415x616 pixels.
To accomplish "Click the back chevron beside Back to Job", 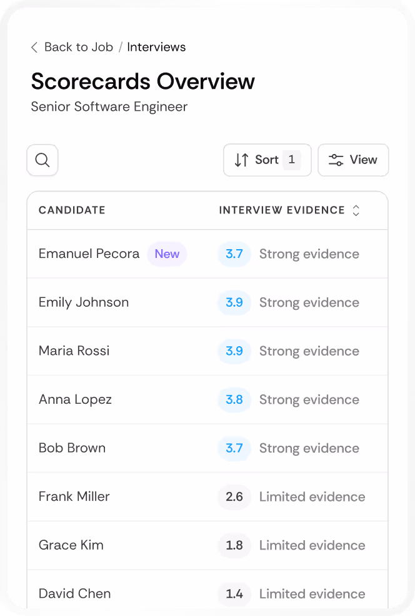I will (x=34, y=46).
